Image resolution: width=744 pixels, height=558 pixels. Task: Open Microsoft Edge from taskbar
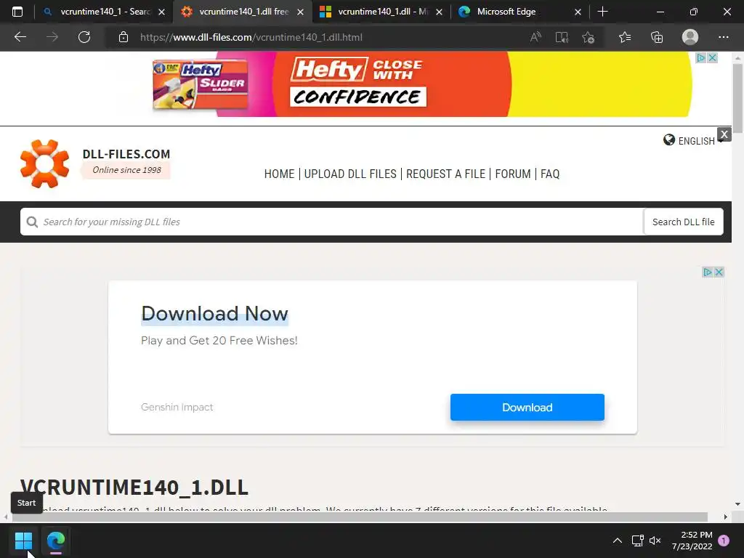click(x=56, y=540)
